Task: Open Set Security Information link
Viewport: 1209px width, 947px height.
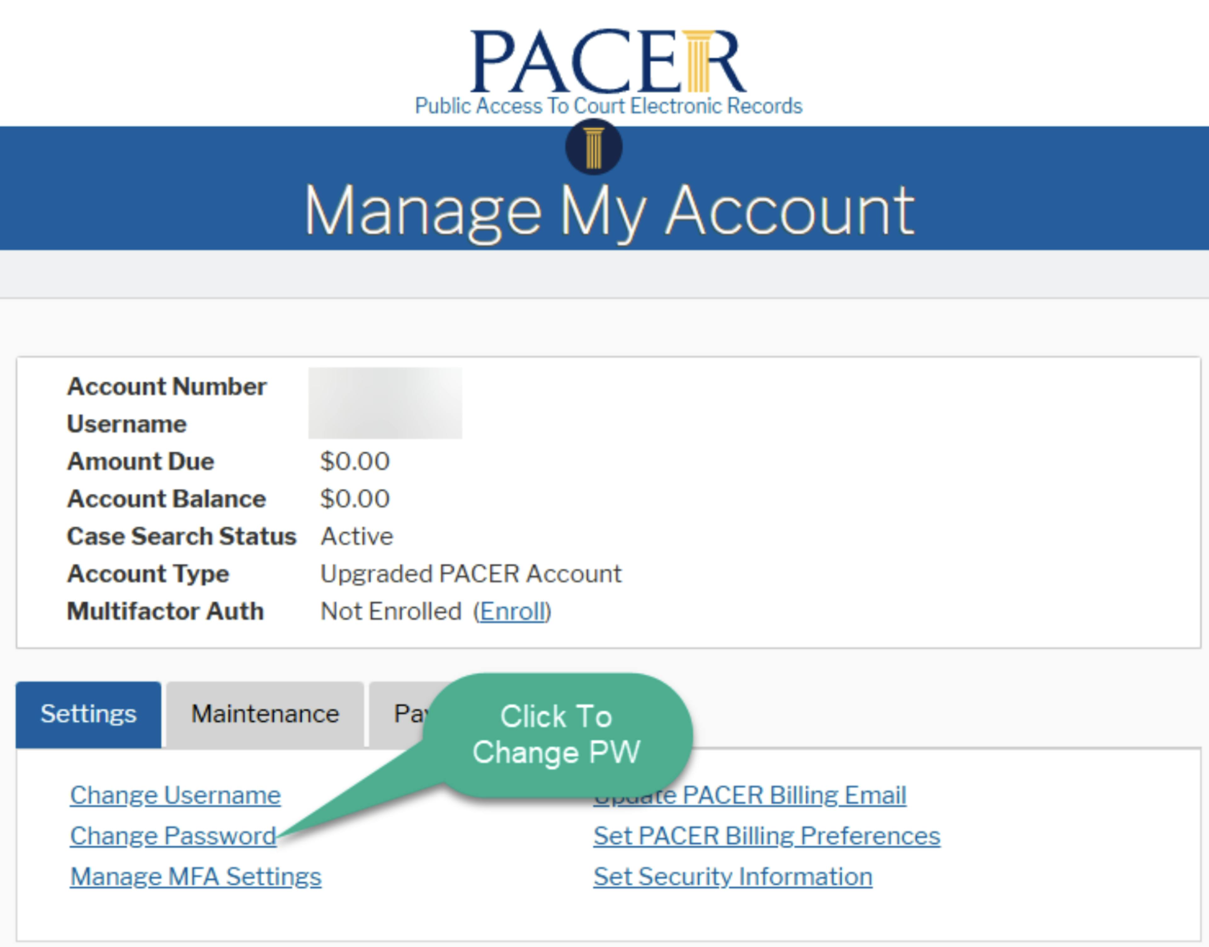Action: click(x=733, y=877)
